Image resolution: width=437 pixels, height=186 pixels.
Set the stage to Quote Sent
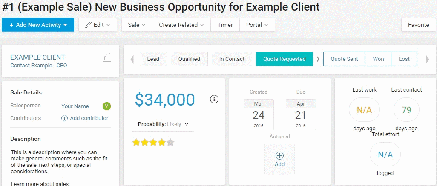click(344, 59)
